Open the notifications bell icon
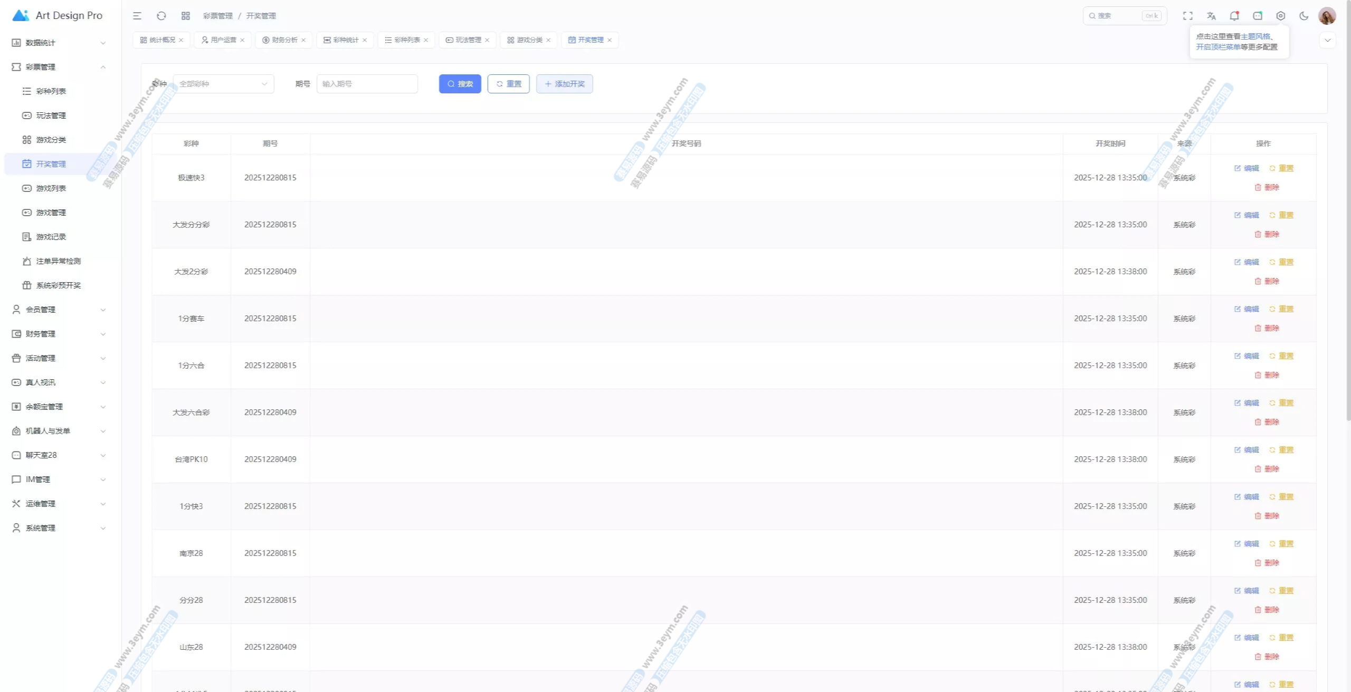 (x=1234, y=16)
